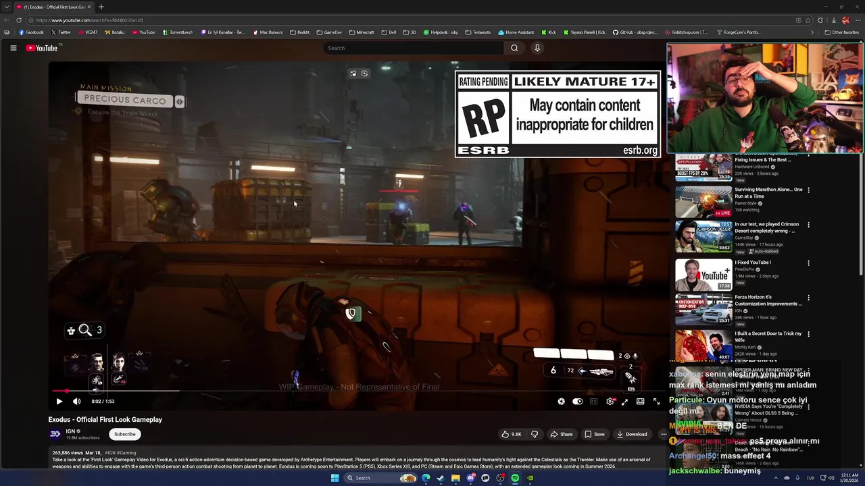Open a new browser tab
The image size is (865, 486).
101,7
